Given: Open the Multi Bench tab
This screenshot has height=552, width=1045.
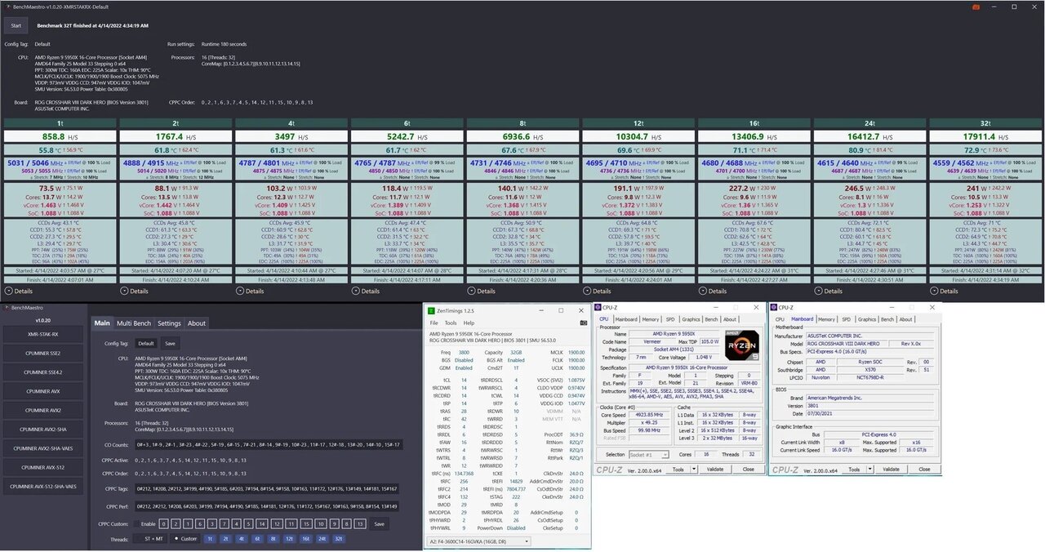Looking at the screenshot, I should pyautogui.click(x=133, y=323).
